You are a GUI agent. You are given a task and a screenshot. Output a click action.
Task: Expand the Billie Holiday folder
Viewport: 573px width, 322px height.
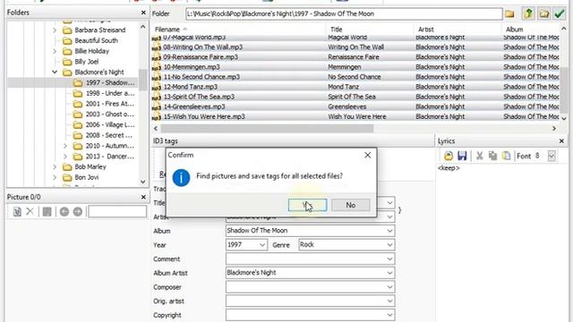(x=55, y=51)
